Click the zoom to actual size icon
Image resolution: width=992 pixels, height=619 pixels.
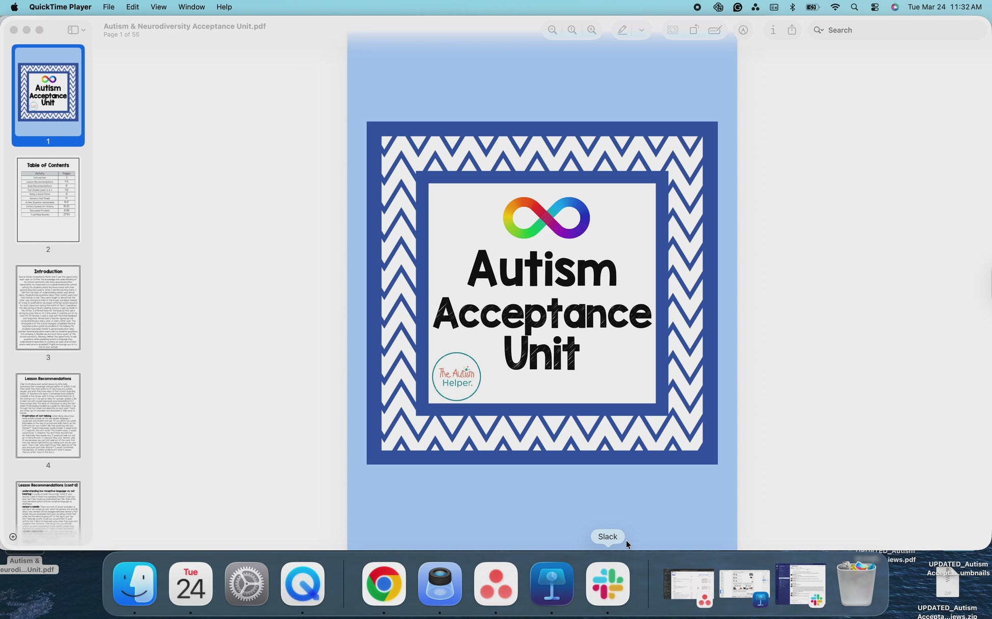pos(572,30)
